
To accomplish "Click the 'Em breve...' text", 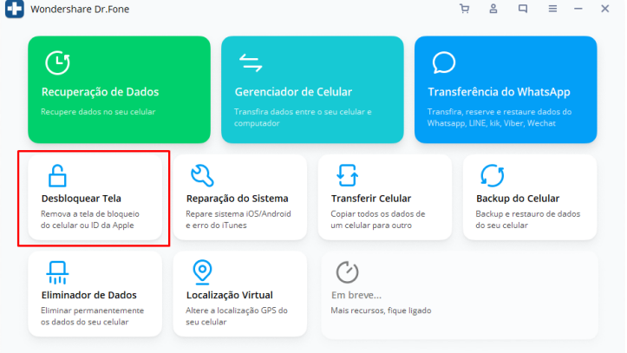I will [x=356, y=295].
